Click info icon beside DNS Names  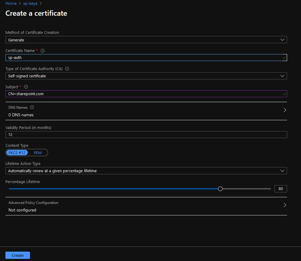click(x=32, y=108)
